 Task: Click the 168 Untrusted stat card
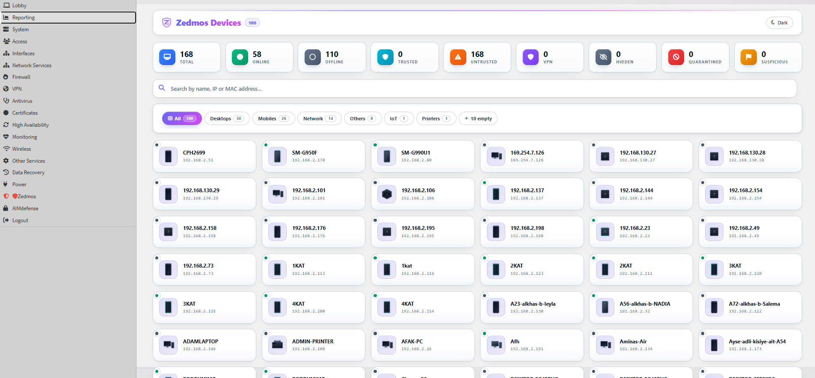pos(477,57)
